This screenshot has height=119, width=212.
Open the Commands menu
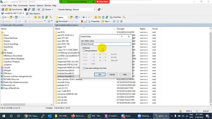click(x=23, y=6)
